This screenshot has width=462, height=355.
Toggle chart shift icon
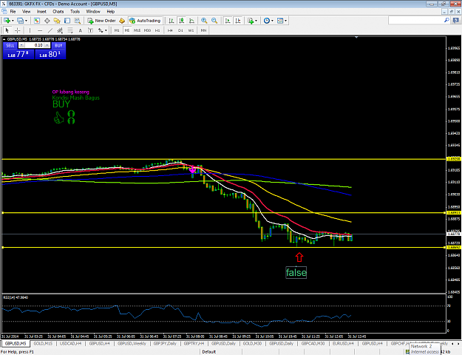238,21
